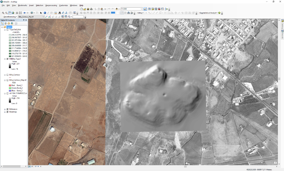This screenshot has width=284, height=171.
Task: Click the Add Data button
Action: coord(117,9)
